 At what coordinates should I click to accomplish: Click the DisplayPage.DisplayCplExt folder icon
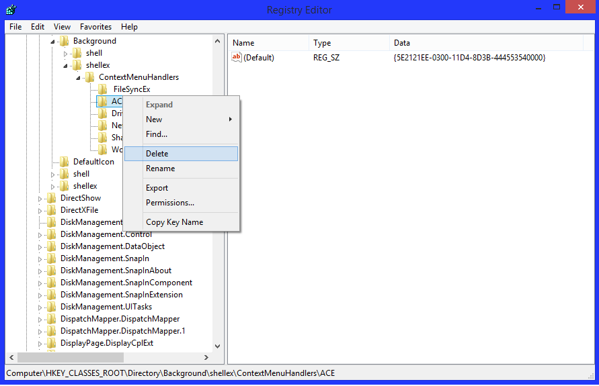pos(51,343)
